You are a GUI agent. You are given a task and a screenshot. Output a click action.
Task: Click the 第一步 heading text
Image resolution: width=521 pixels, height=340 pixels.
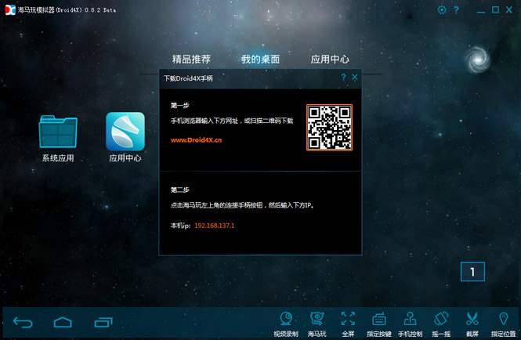tap(179, 105)
